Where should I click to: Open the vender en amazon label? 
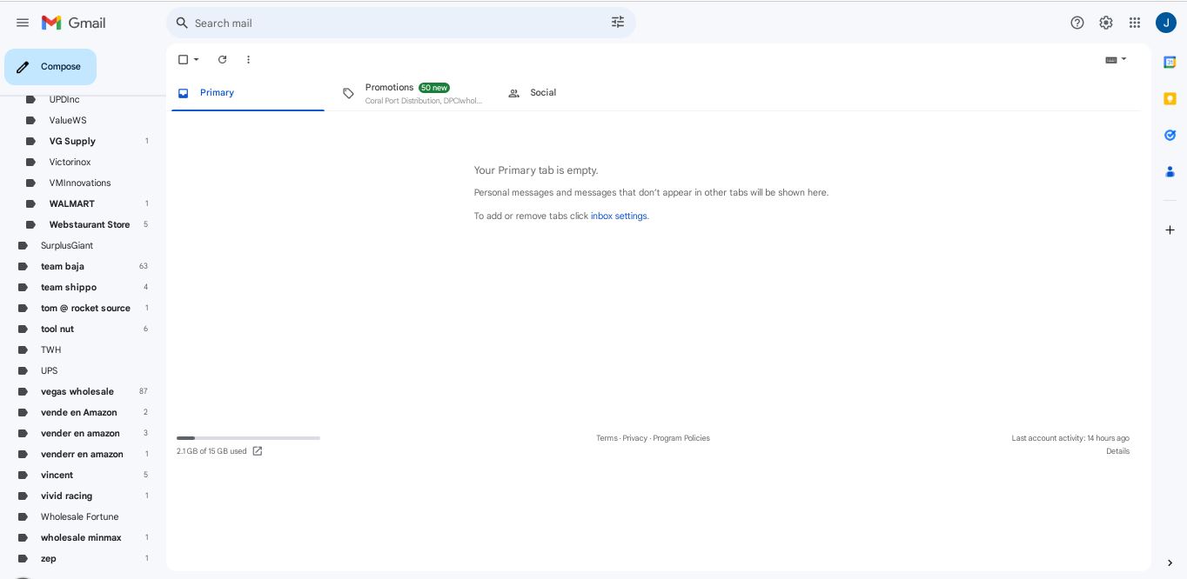pos(80,433)
